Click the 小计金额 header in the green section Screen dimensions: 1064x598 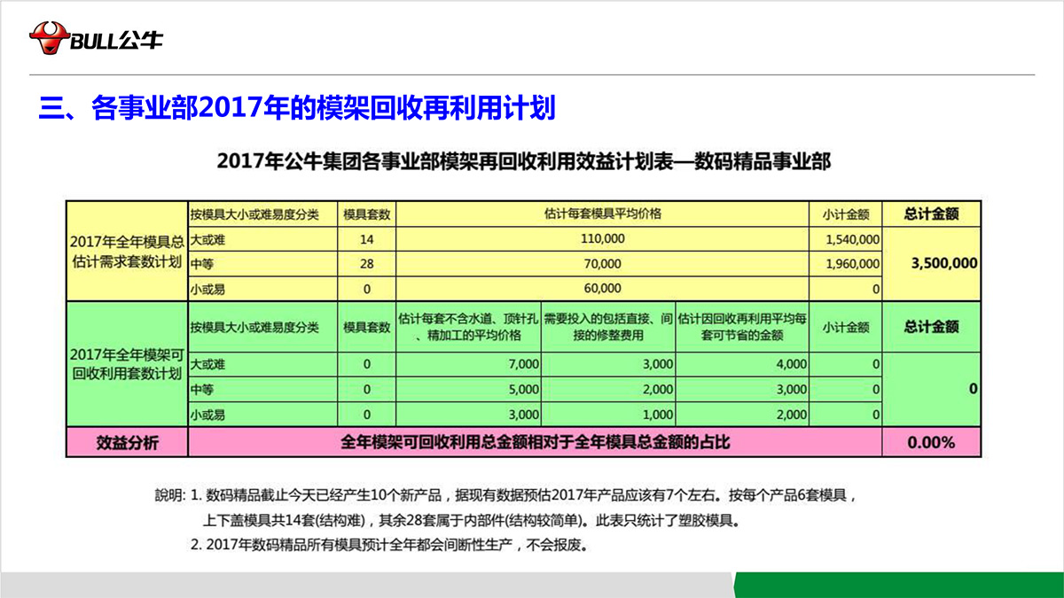click(846, 327)
